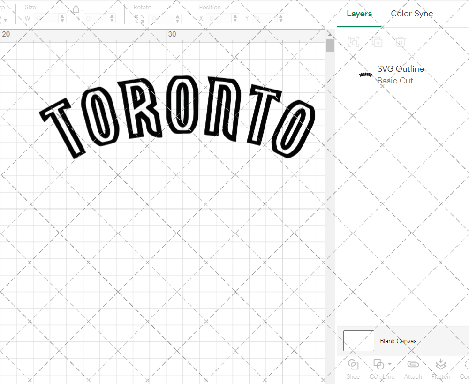Click the duplicate layer icon
The width and height of the screenshot is (469, 384).
377,42
